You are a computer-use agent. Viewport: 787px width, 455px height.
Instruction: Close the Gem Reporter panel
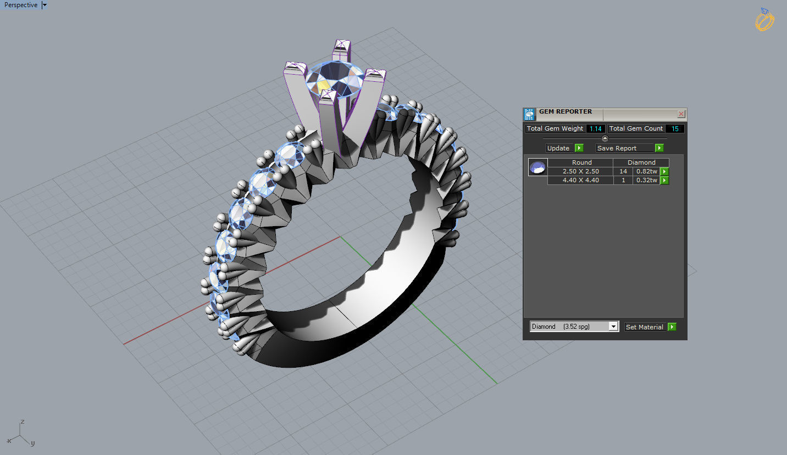[x=681, y=114]
